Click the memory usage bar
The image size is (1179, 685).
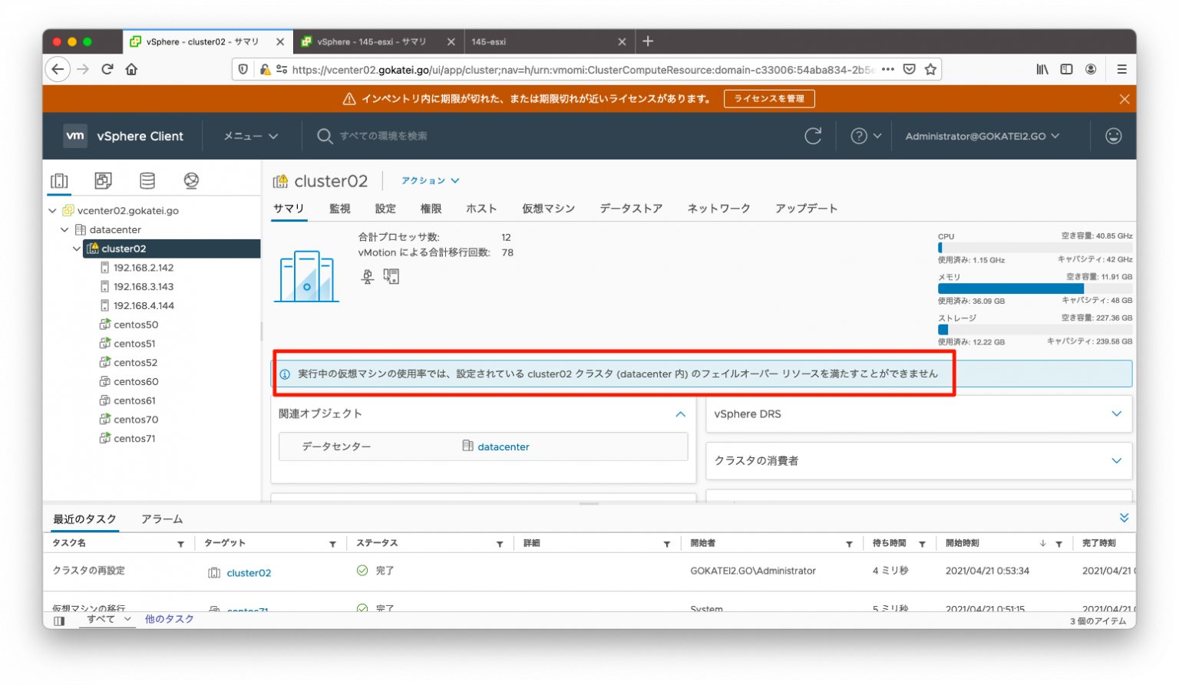click(x=1035, y=289)
